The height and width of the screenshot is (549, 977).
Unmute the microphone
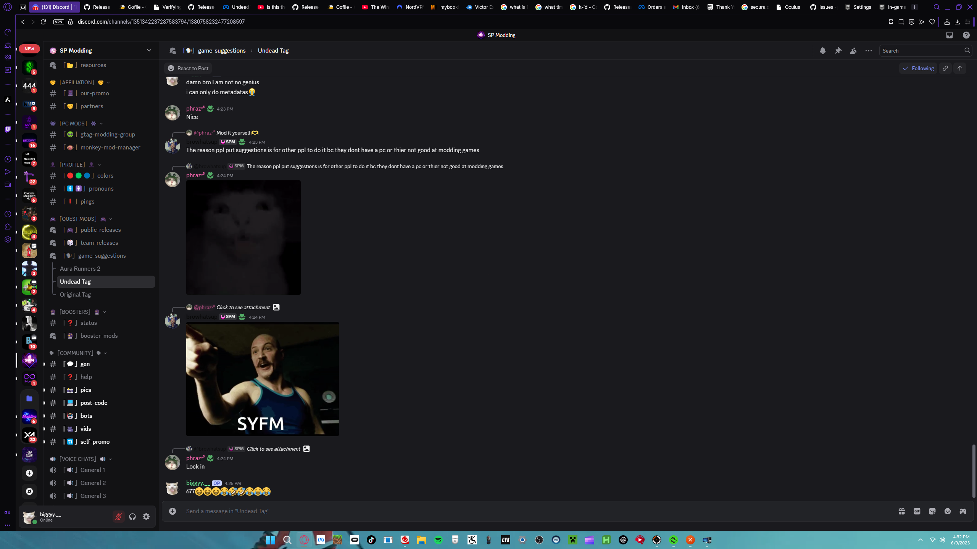[x=119, y=517]
